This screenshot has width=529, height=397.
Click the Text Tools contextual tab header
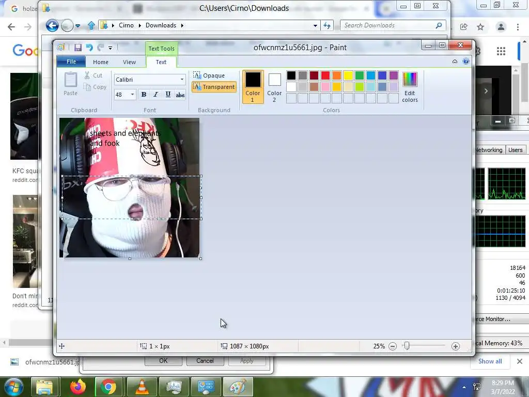coord(161,49)
